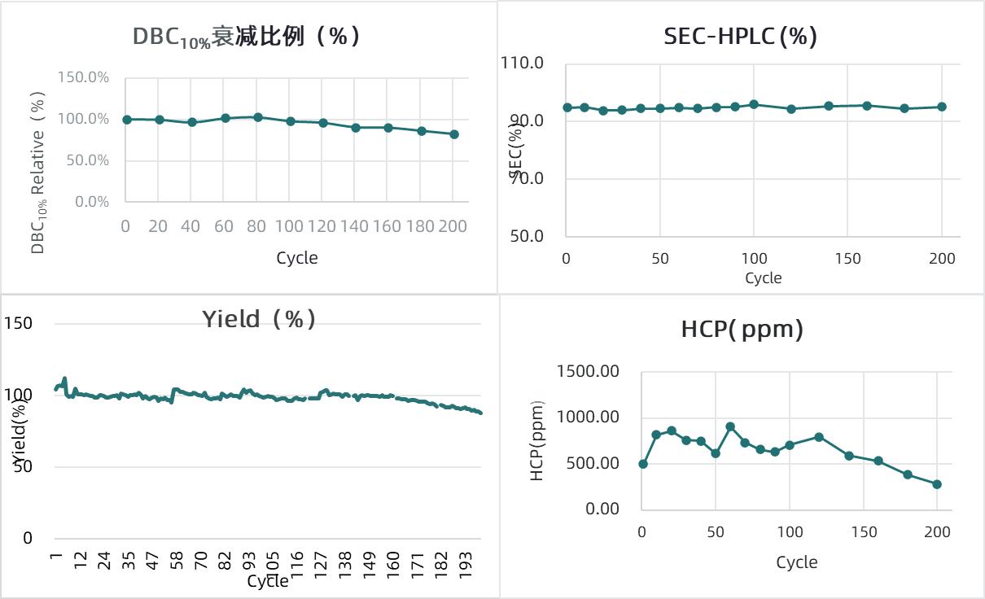Select the last HCP data point at cycle 200
Viewport: 985px width, 599px height.
coord(937,484)
